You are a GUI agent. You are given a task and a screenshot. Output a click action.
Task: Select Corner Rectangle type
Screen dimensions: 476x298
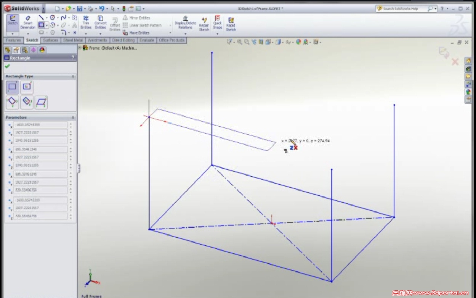coord(13,87)
